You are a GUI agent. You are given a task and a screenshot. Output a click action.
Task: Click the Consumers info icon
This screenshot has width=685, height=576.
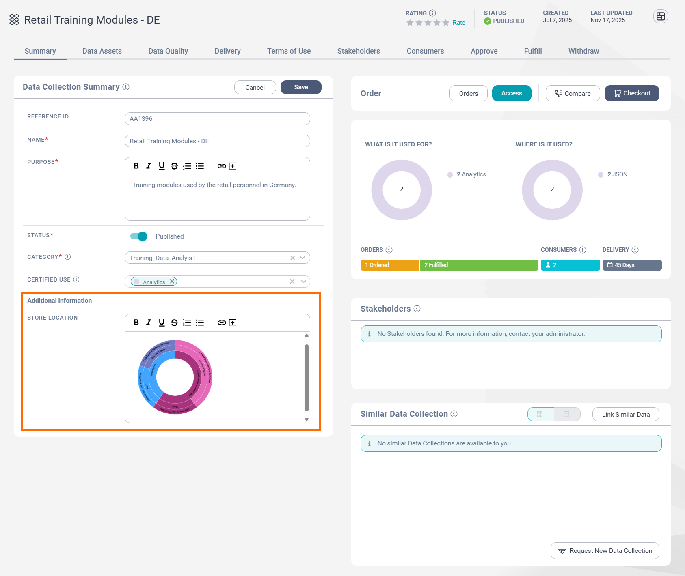coord(583,250)
